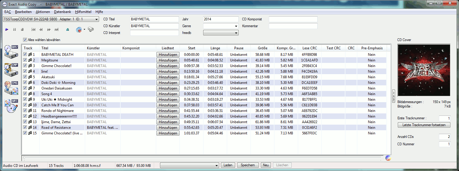Toggle checkbox for track 8 Song 4
The height and width of the screenshot is (171, 459).
[x=25, y=94]
